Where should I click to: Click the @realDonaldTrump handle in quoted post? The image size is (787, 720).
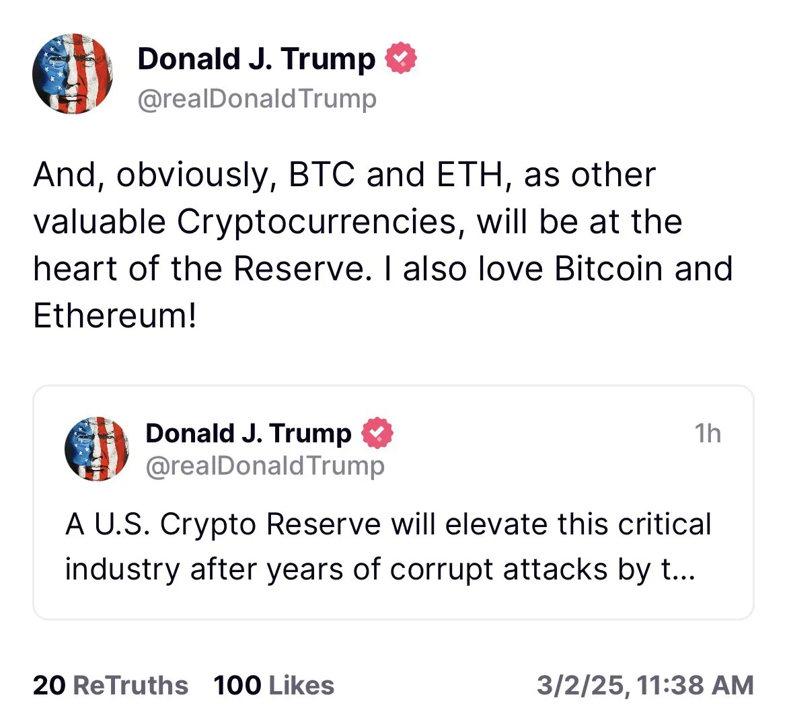coord(265,465)
